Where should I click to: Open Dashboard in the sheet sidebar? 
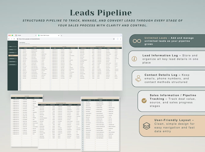point(13,49)
